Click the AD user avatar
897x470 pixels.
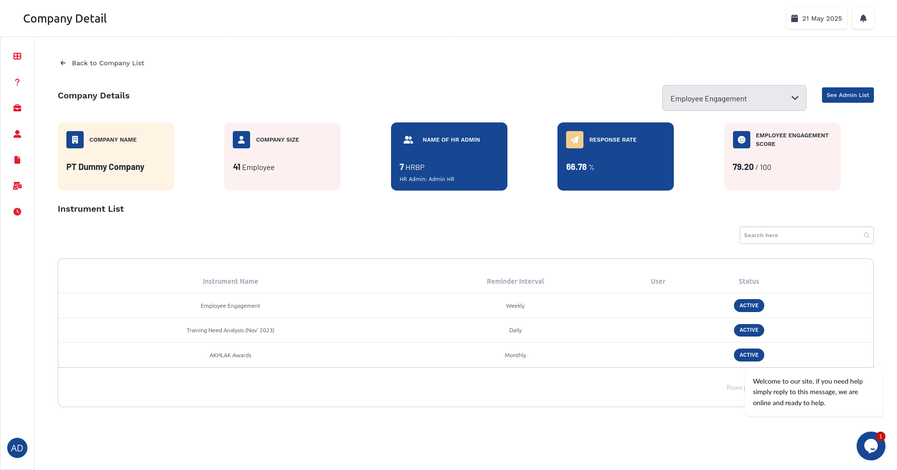(17, 448)
